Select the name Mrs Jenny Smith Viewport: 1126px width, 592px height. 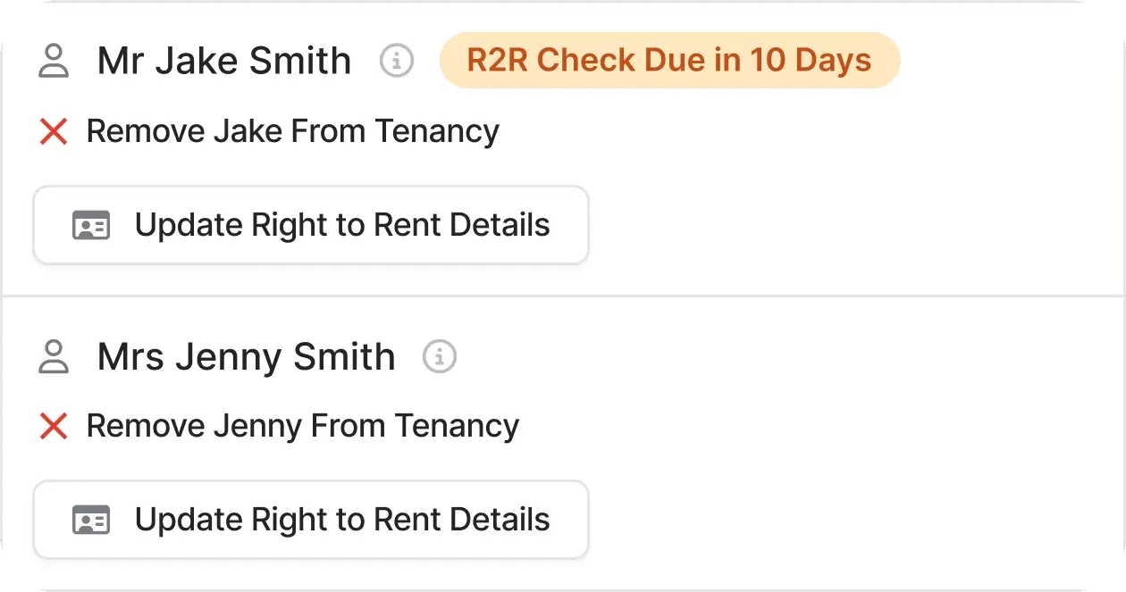[x=245, y=356]
